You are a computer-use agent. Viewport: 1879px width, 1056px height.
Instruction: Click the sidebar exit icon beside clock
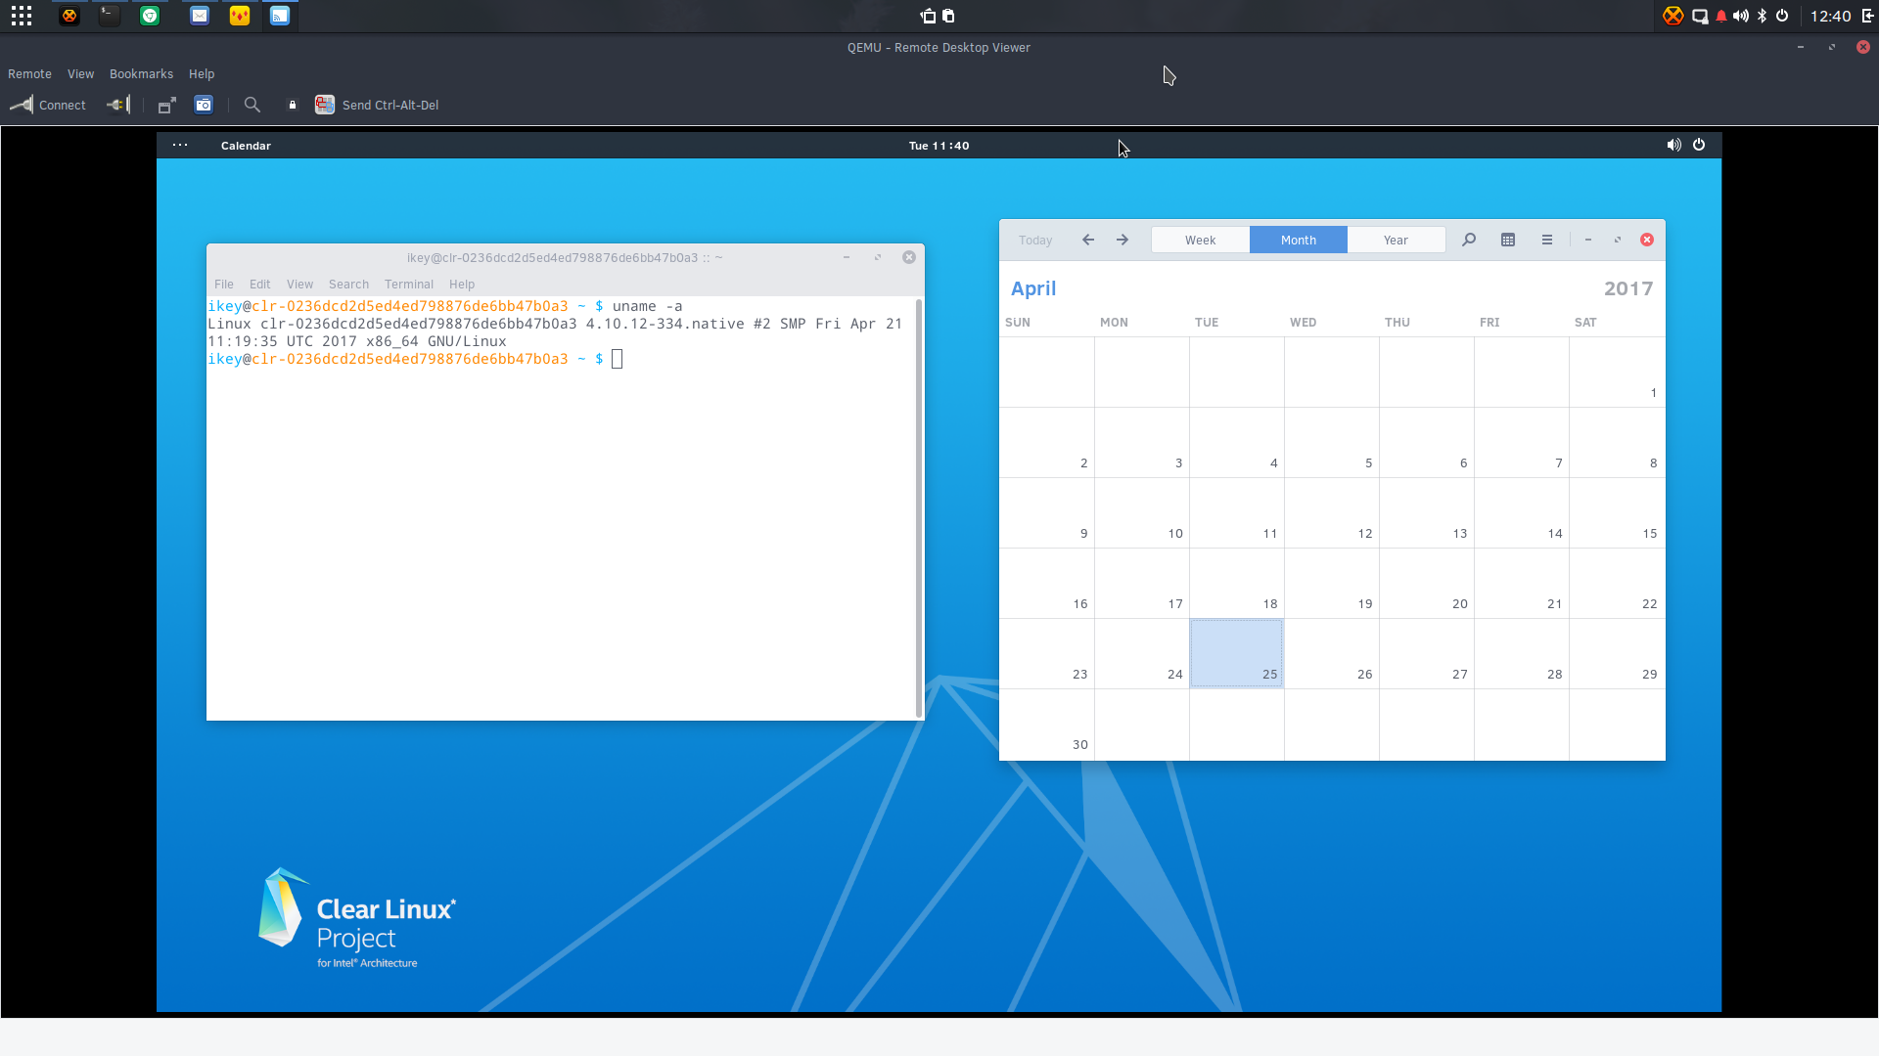coord(1867,16)
